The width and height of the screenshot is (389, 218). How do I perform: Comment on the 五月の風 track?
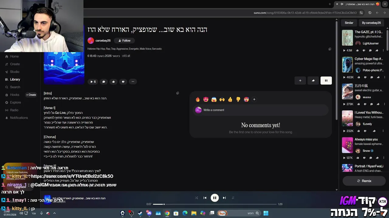[x=372, y=104]
